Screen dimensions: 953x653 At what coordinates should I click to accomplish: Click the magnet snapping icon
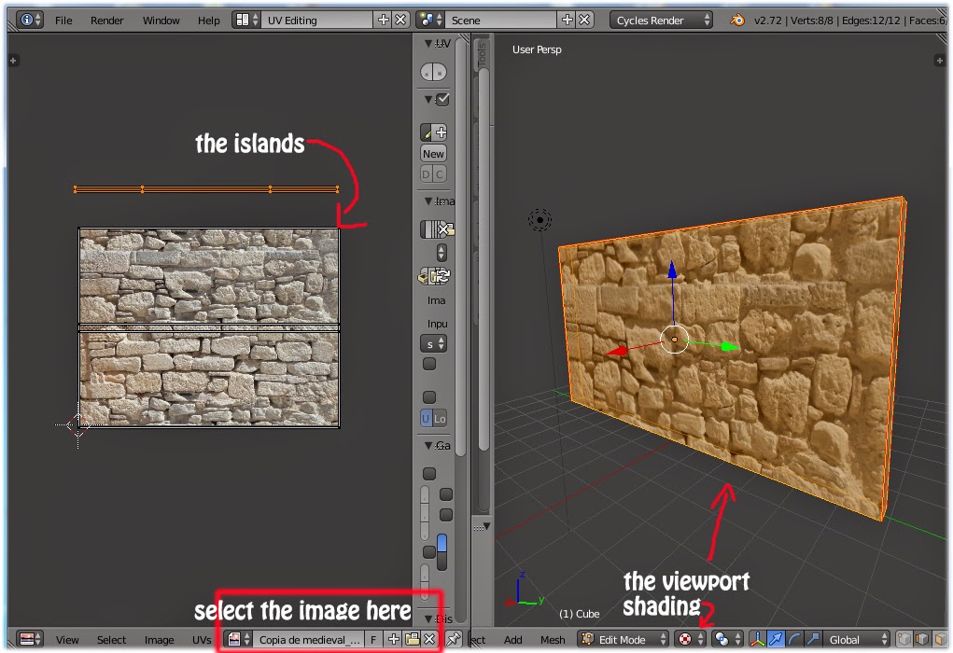pyautogui.click(x=722, y=640)
